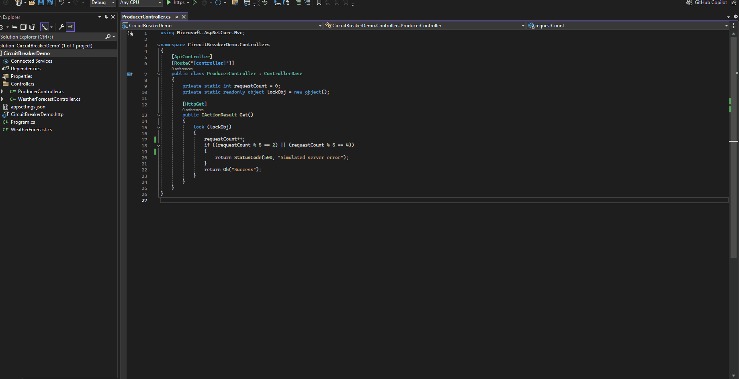Click Collapse All in Solution Explorer toolbar
The width and height of the screenshot is (739, 379).
click(x=23, y=27)
